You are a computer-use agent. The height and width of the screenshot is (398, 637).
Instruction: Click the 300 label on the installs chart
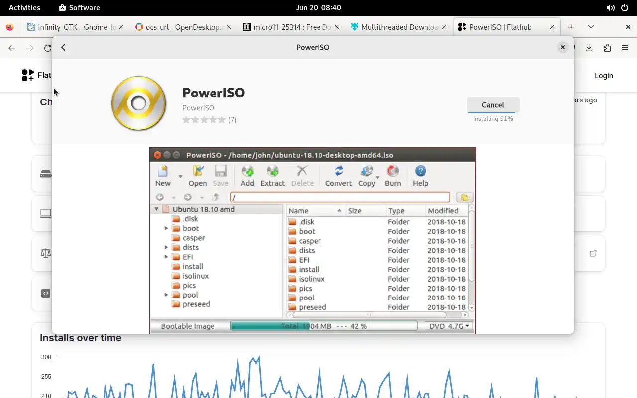tap(46, 357)
